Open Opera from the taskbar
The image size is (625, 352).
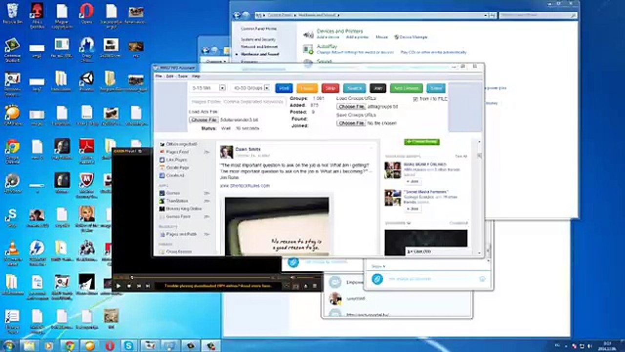109,346
